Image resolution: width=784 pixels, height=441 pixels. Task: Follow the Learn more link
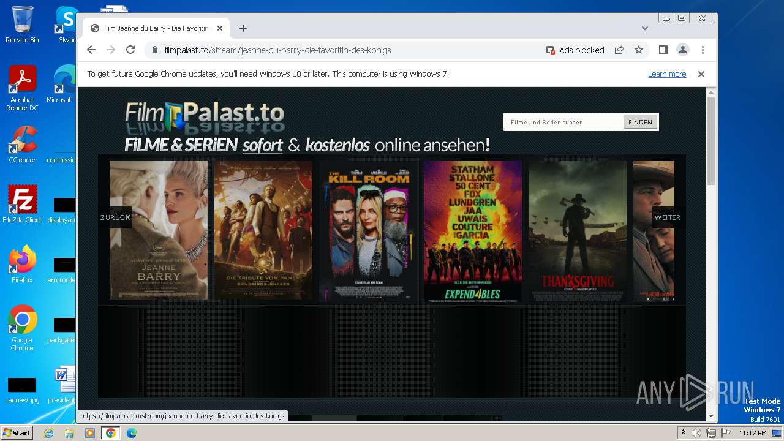(667, 74)
